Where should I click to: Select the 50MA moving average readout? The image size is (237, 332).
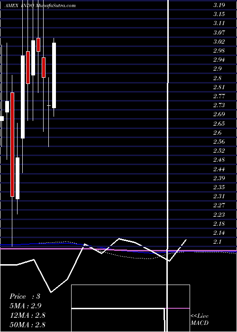click(27, 324)
